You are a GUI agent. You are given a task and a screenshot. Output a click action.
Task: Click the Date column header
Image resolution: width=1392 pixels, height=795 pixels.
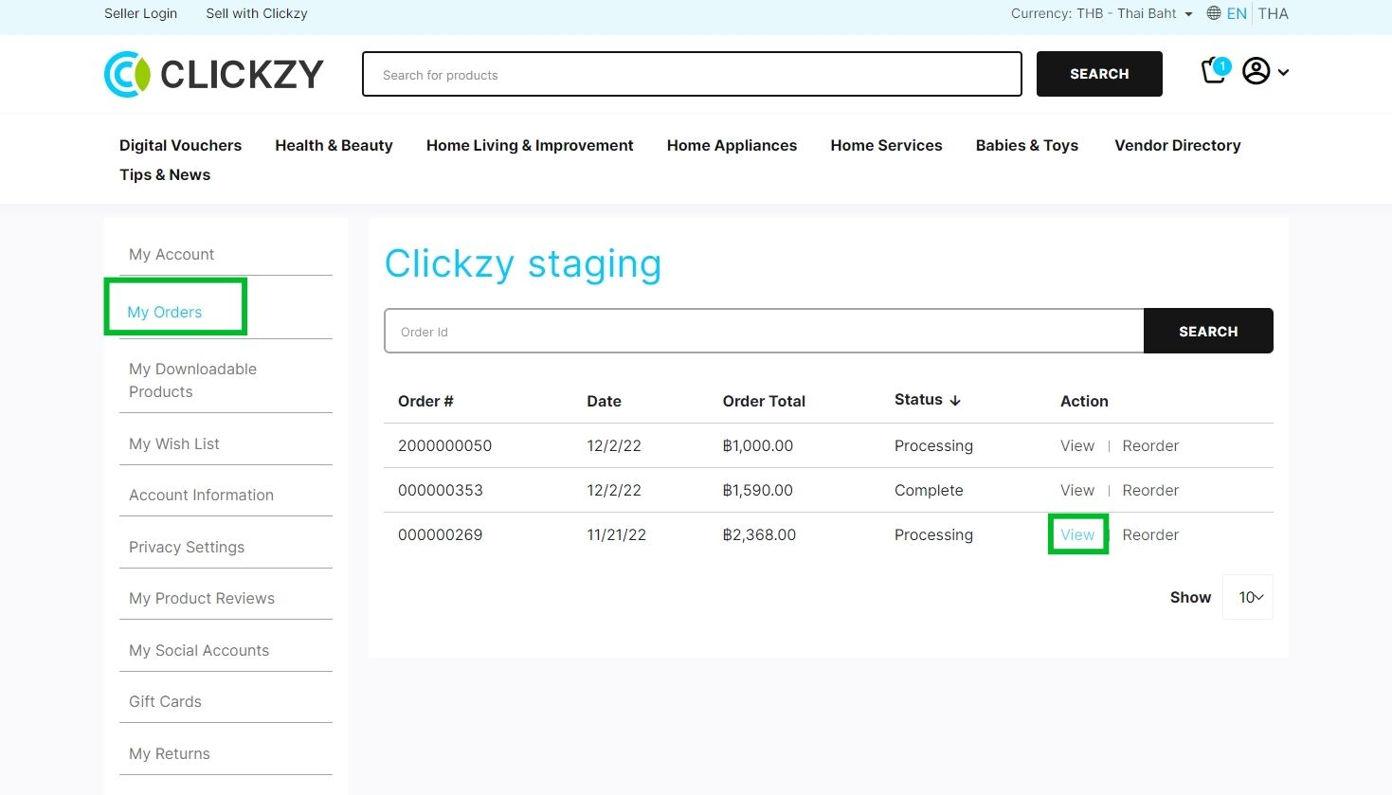click(x=604, y=401)
